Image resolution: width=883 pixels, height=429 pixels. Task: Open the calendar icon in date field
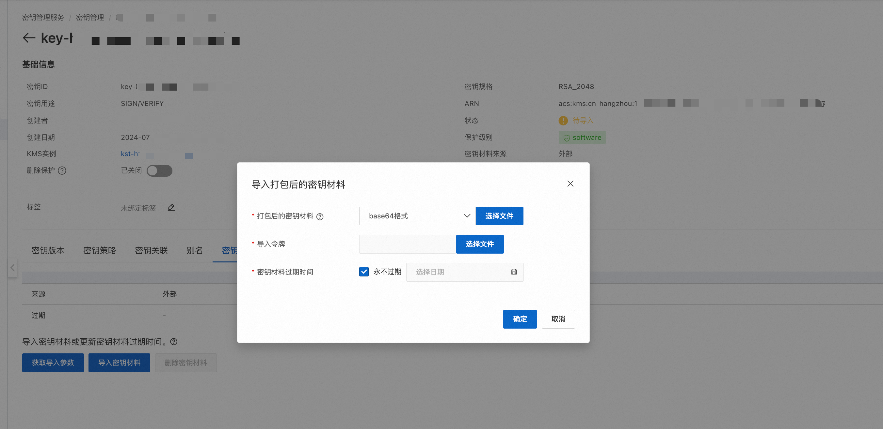514,272
